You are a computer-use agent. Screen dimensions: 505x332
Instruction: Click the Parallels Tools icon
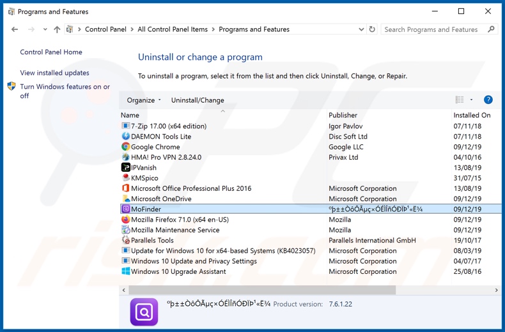point(125,240)
